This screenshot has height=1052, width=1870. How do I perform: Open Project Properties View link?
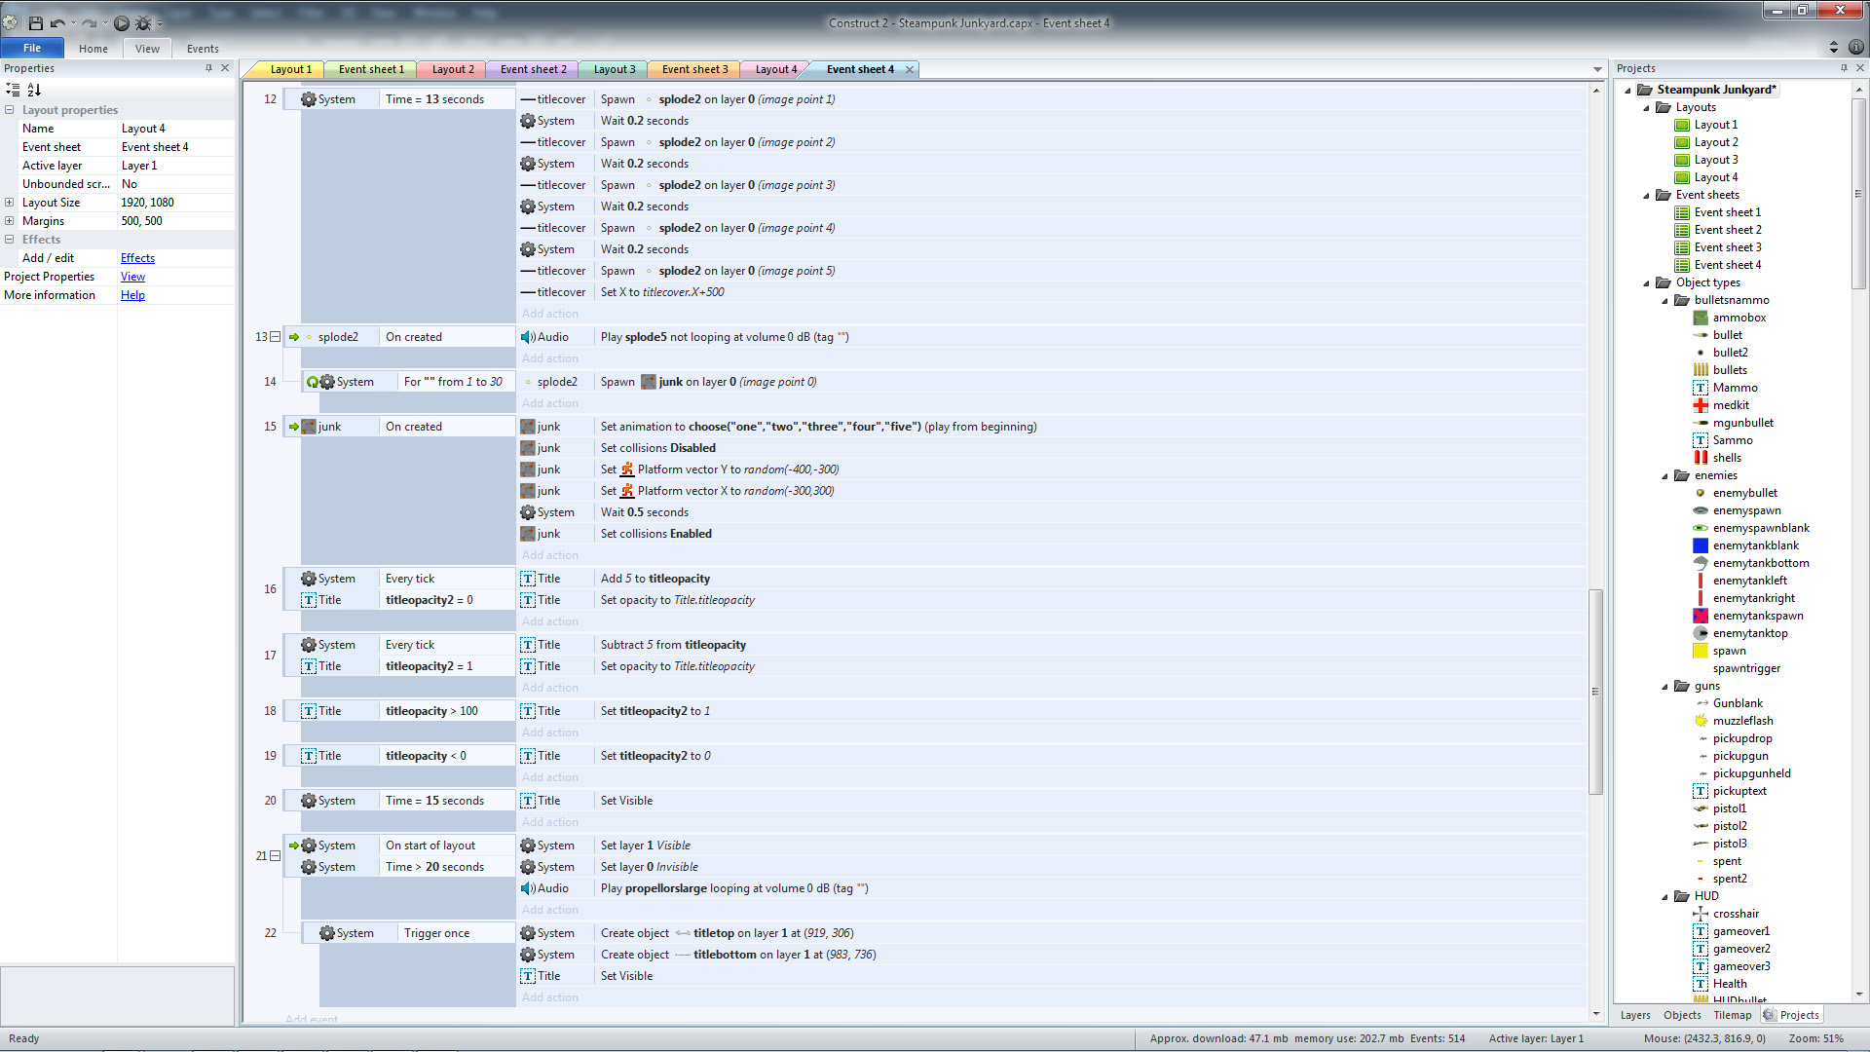[x=132, y=277]
